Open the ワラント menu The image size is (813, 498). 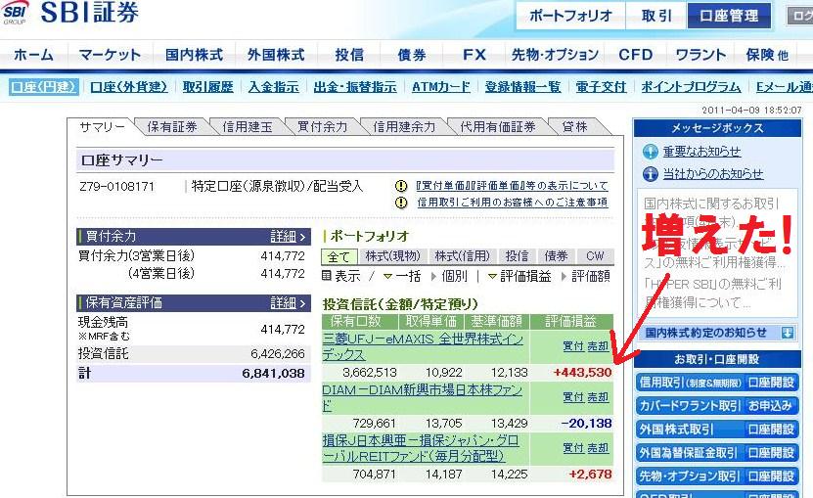tap(700, 55)
